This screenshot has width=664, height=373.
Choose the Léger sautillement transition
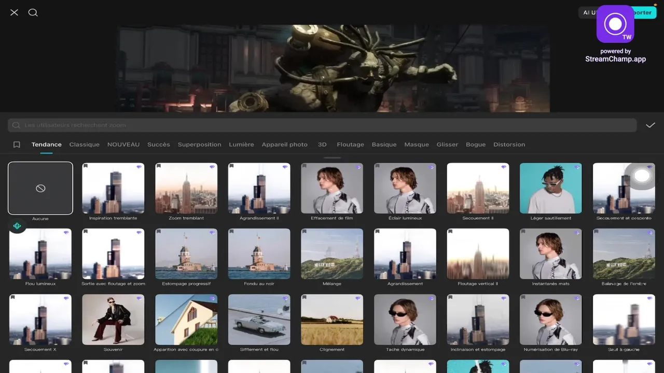(x=551, y=188)
